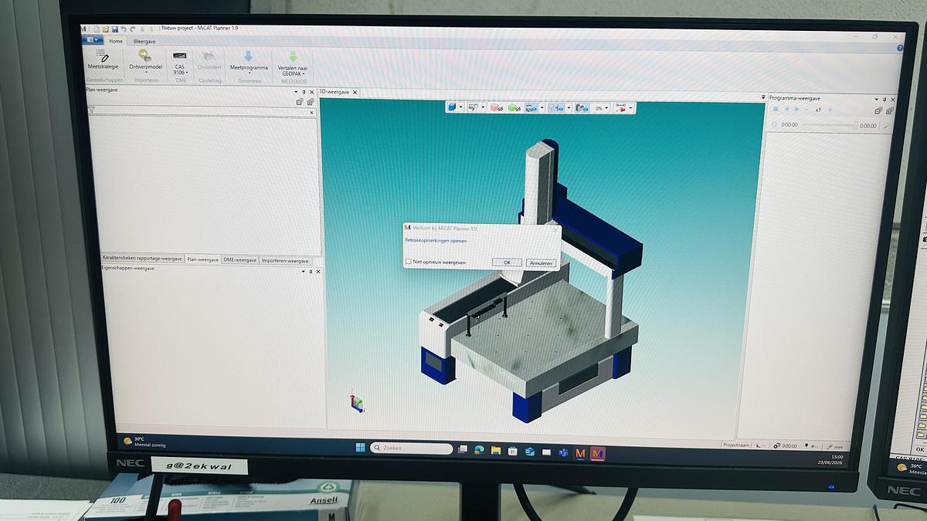The image size is (927, 521).
Task: Click the program playback time slider
Action: tap(829, 125)
